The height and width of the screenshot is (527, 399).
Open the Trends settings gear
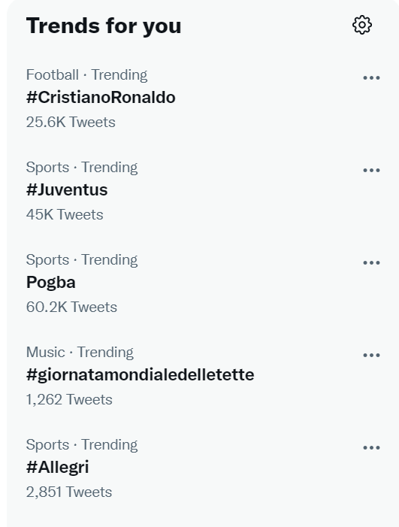click(x=361, y=25)
